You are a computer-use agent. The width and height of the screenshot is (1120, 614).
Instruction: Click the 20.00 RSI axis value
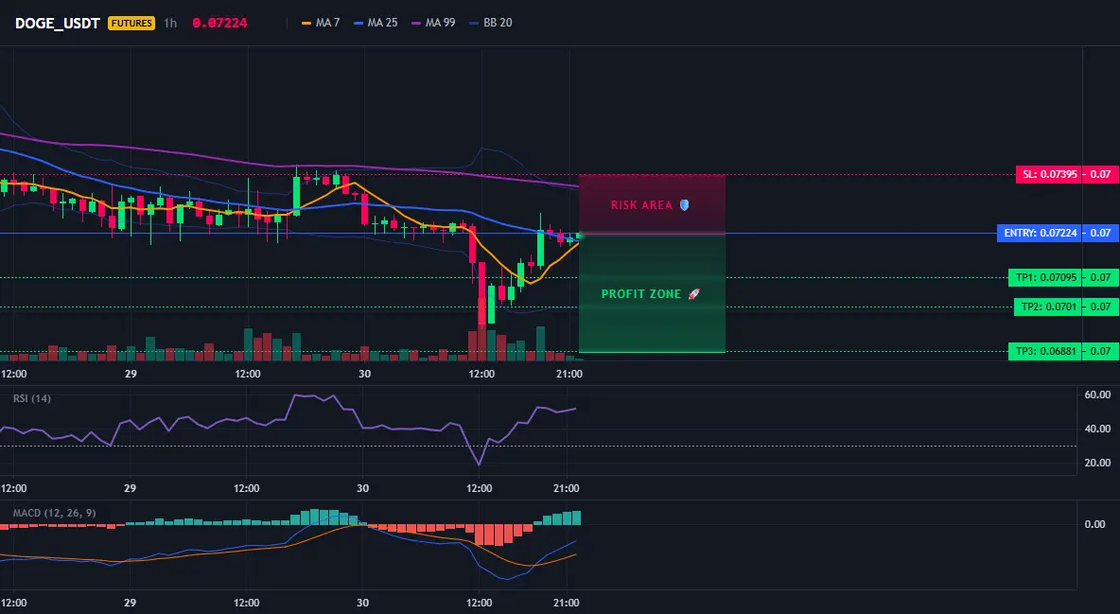tap(1097, 463)
